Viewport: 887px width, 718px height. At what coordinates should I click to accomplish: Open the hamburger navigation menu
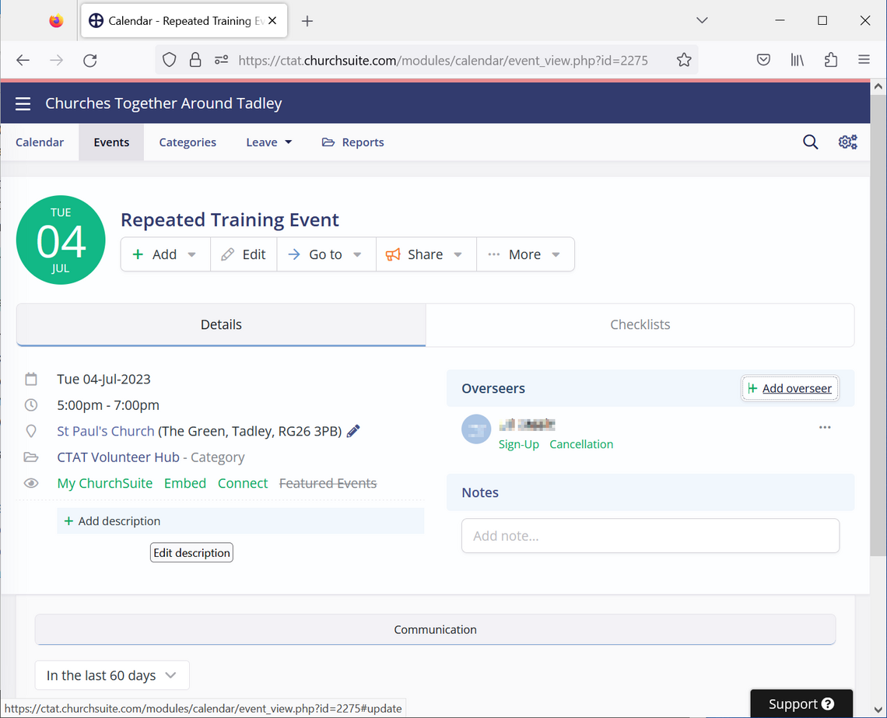(23, 103)
